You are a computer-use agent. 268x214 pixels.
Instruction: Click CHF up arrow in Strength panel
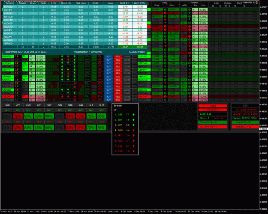point(133,125)
